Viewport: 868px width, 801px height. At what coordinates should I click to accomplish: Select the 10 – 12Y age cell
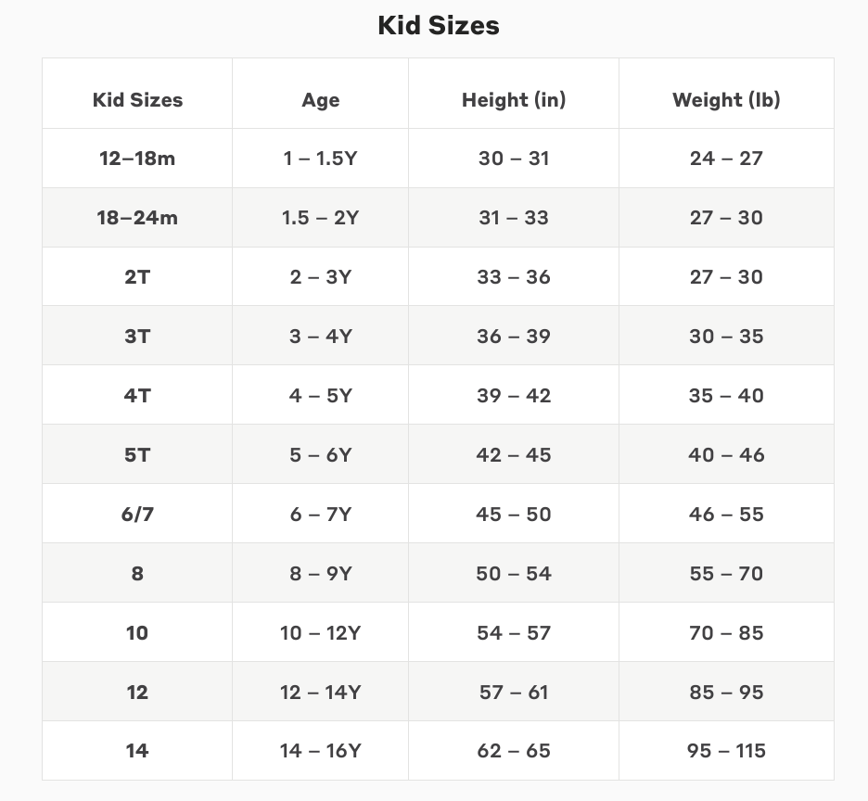(x=320, y=633)
